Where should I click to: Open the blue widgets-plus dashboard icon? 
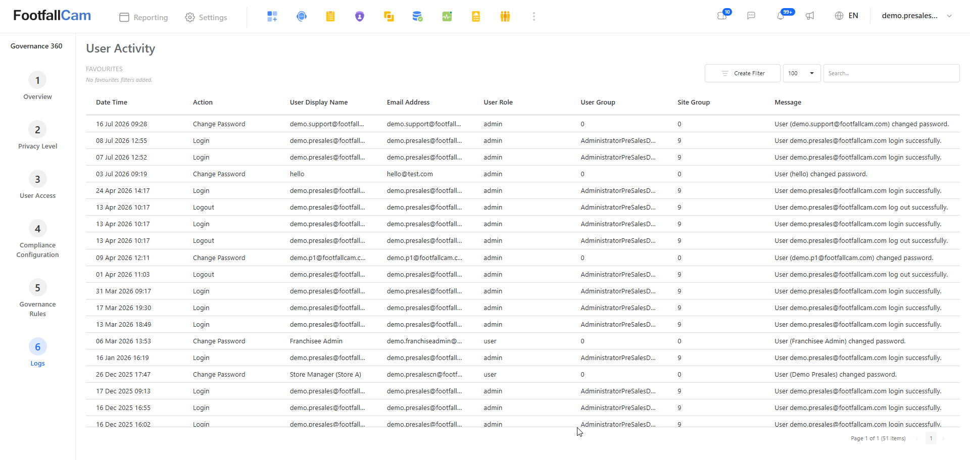[x=272, y=17]
